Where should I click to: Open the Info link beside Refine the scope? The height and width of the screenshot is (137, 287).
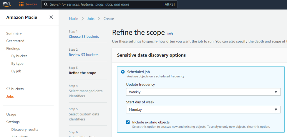point(170,34)
